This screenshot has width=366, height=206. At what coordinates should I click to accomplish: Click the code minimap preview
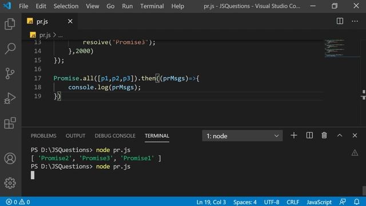(x=335, y=48)
